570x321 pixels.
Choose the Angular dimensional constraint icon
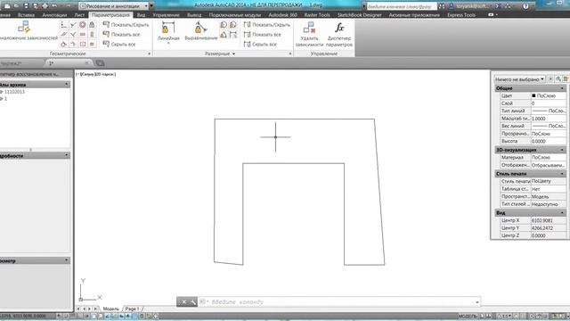coord(224,35)
